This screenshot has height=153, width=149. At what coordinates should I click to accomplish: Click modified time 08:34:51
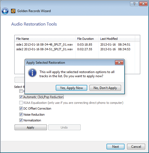pos(124,44)
